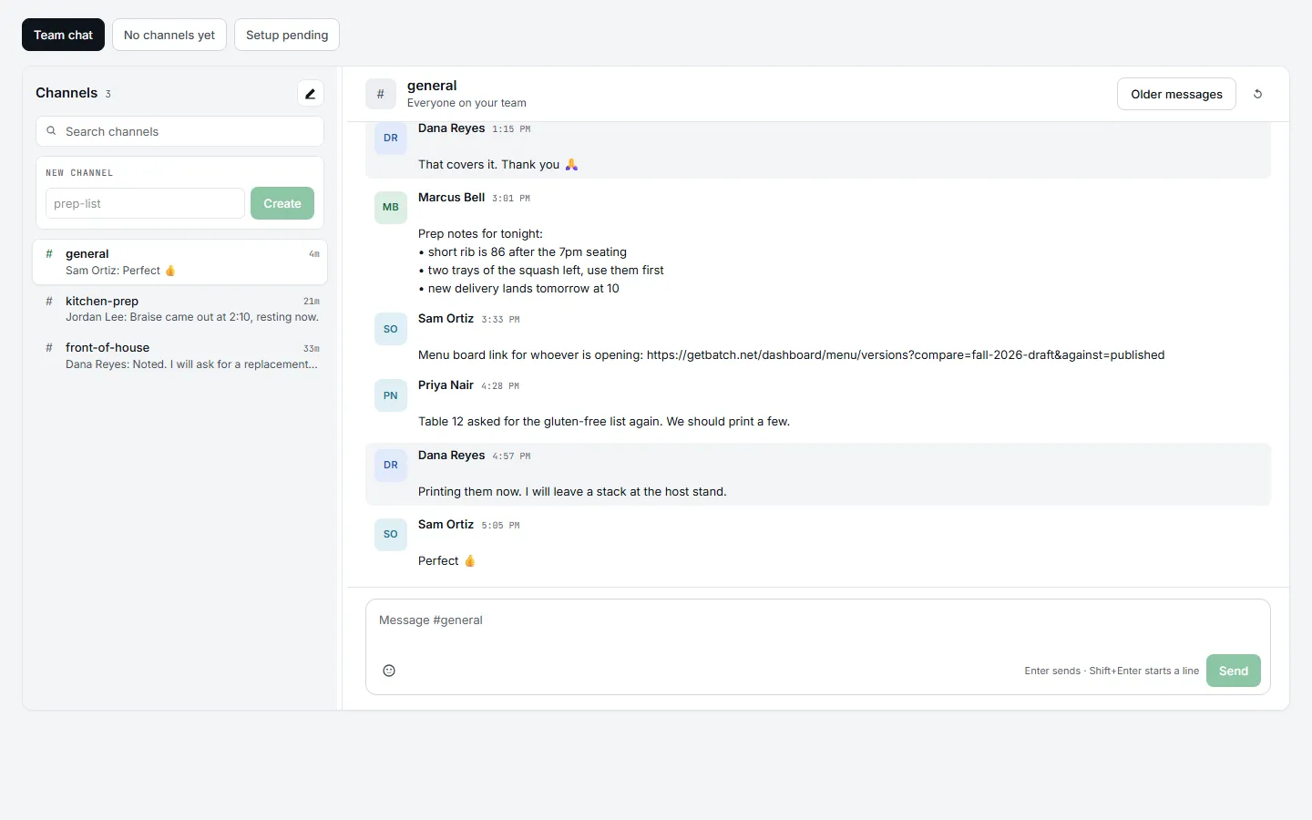This screenshot has width=1312, height=820.
Task: Click the new delivery lands tomorrow line
Action: pyautogui.click(x=518, y=289)
